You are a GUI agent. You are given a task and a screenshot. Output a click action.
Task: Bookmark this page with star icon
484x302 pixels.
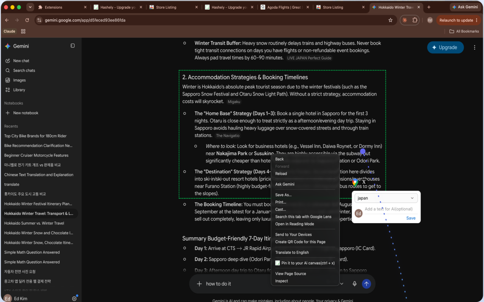pyautogui.click(x=391, y=20)
